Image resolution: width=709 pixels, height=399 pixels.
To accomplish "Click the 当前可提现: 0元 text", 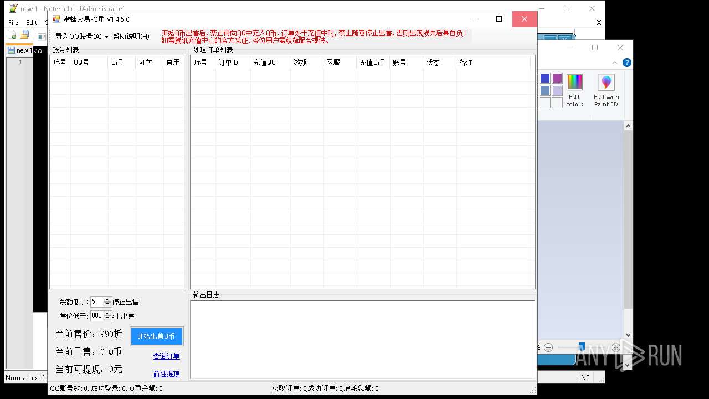I will pos(89,370).
